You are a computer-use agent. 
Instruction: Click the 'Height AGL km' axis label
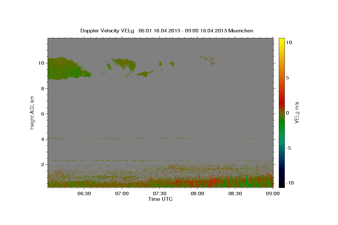(32, 112)
